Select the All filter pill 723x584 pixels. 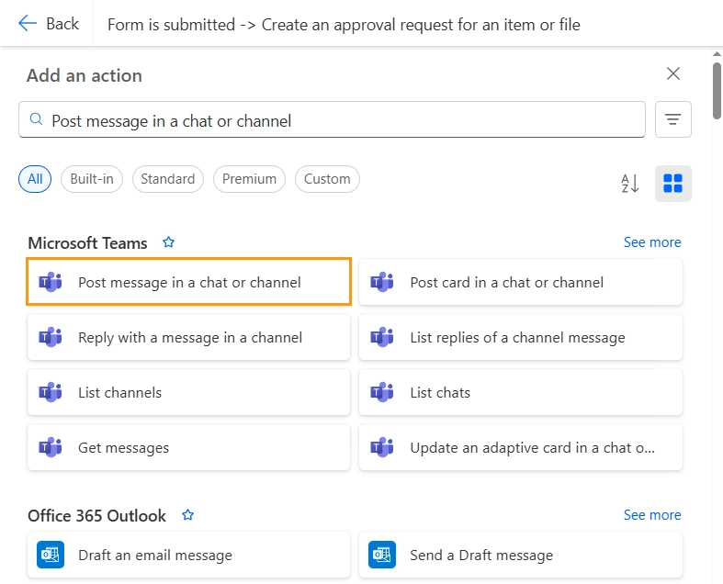click(35, 179)
